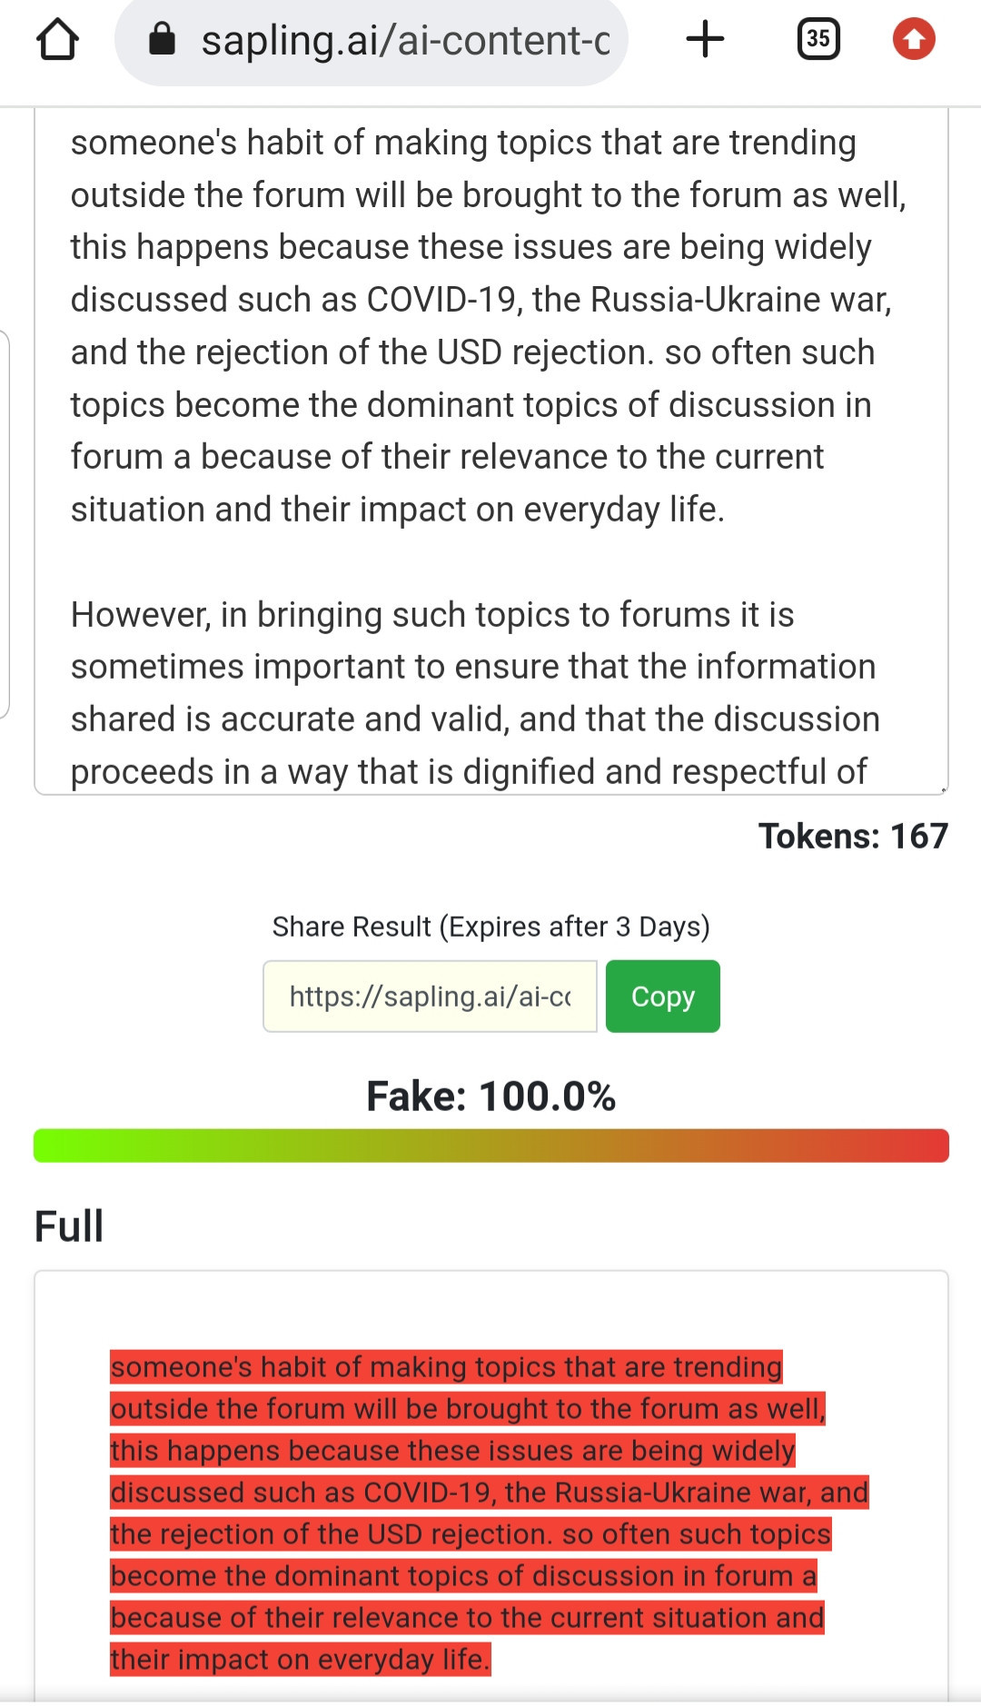
Task: Open site info via the padlock icon
Action: click(x=162, y=39)
